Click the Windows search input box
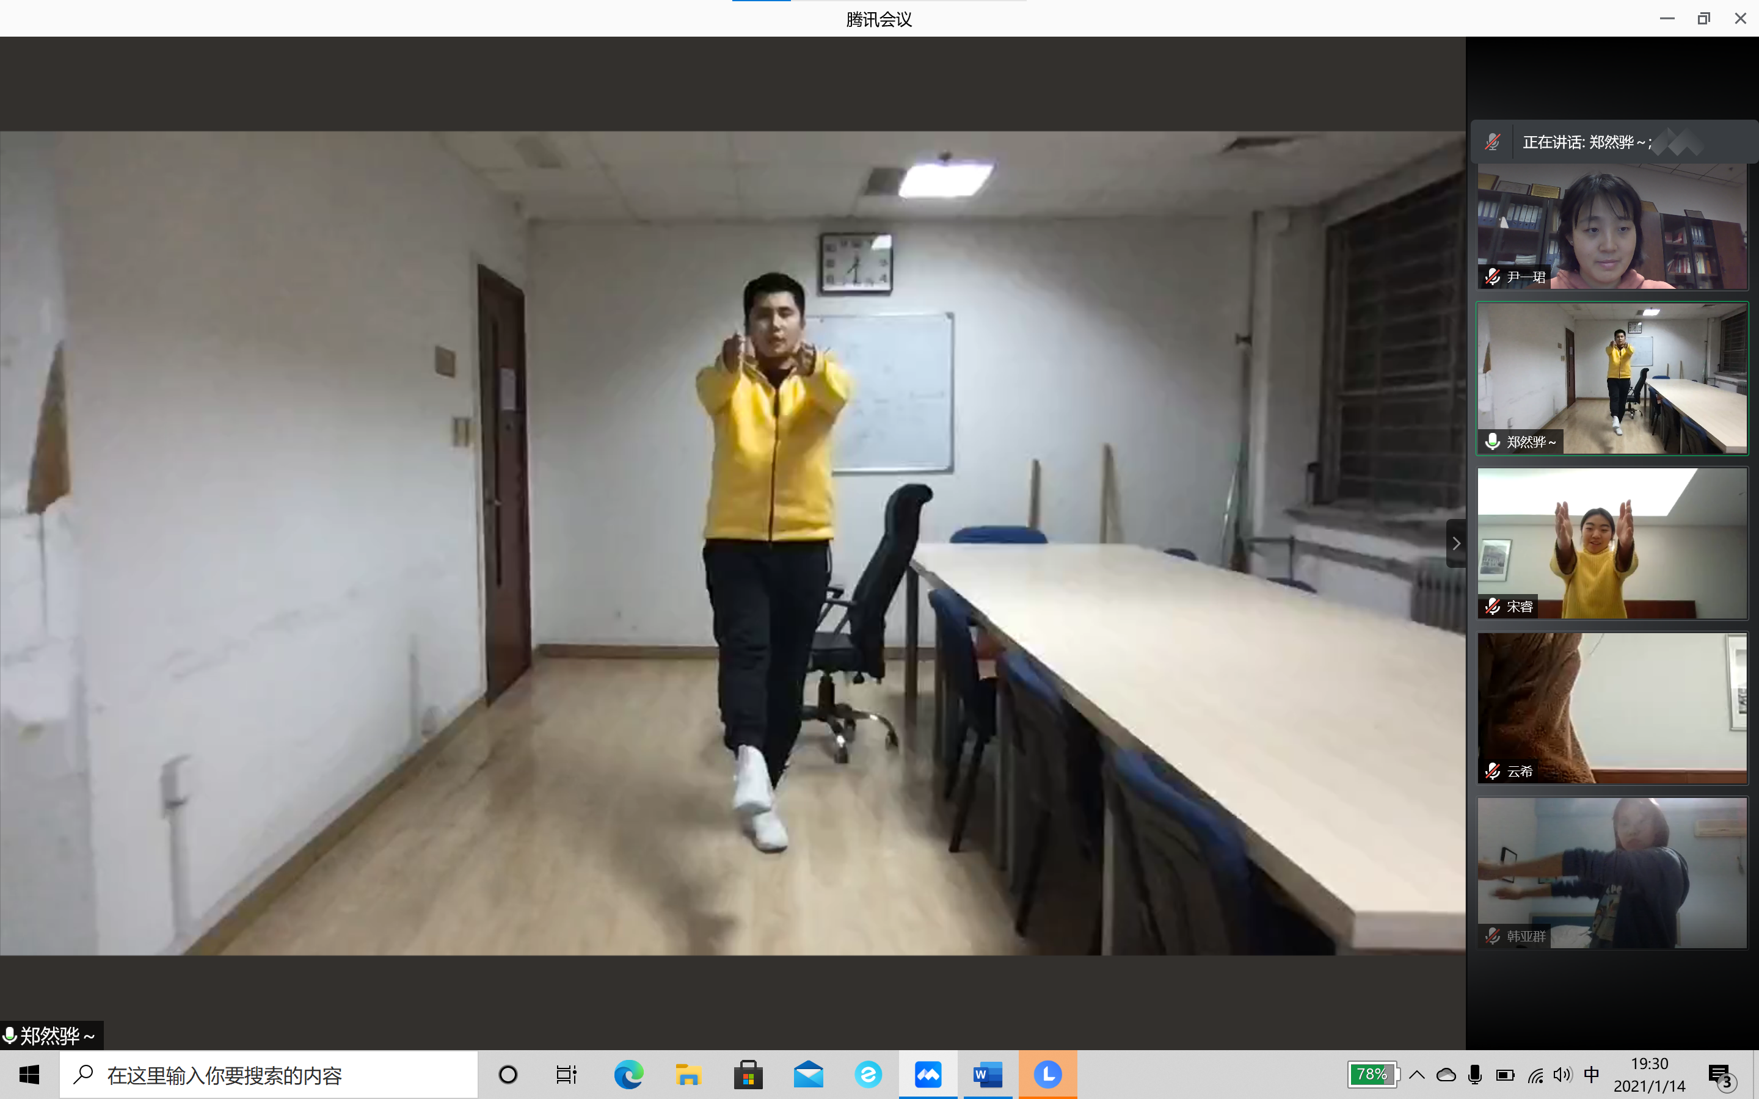 pos(269,1075)
